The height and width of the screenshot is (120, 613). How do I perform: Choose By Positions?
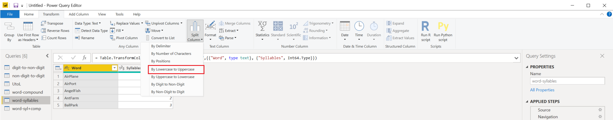tap(172, 61)
